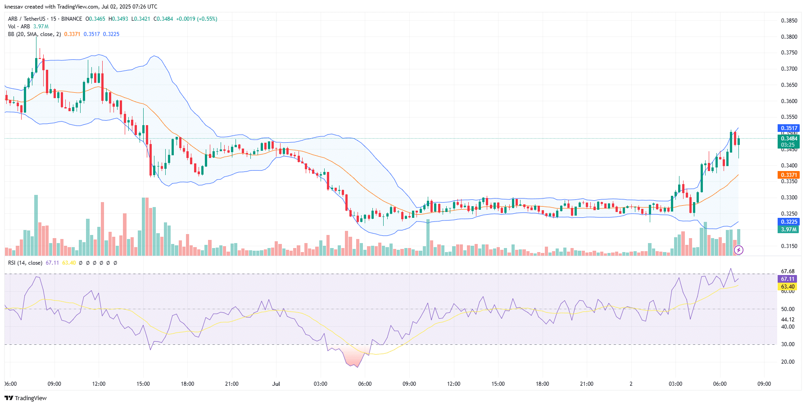Image resolution: width=806 pixels, height=406 pixels.
Task: Click the 50.00 RSI scale tick
Action: pos(788,309)
